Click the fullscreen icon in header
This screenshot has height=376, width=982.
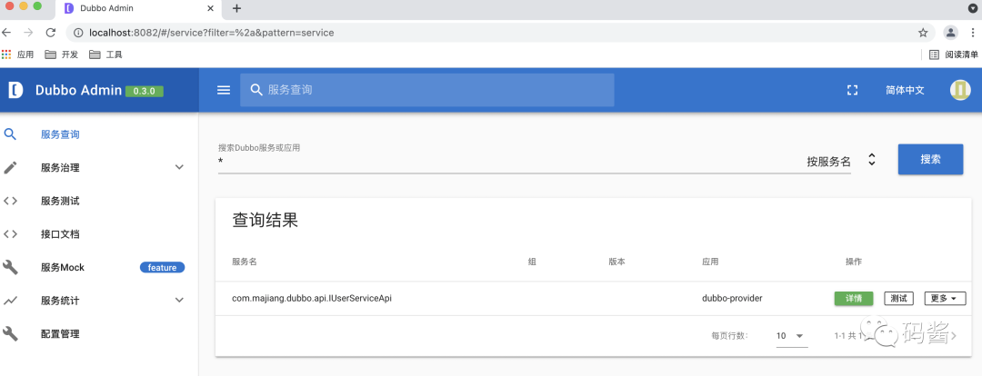[852, 90]
